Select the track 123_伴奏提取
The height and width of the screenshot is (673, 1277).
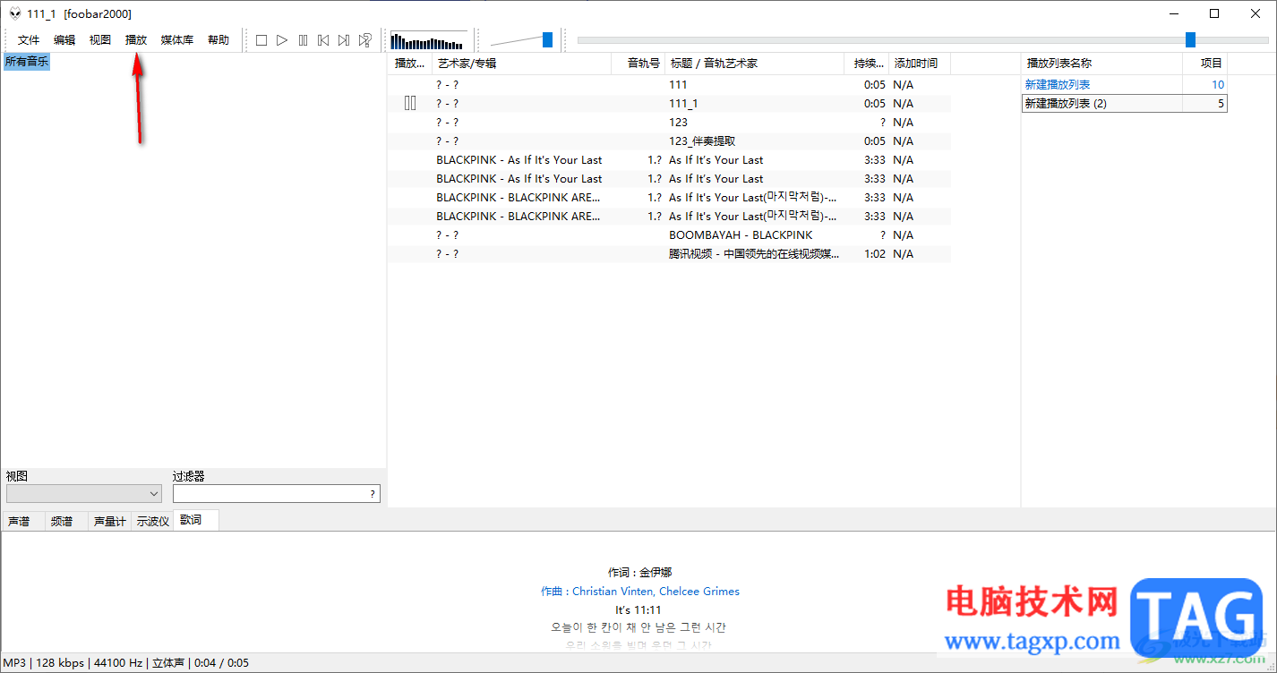pyautogui.click(x=669, y=141)
